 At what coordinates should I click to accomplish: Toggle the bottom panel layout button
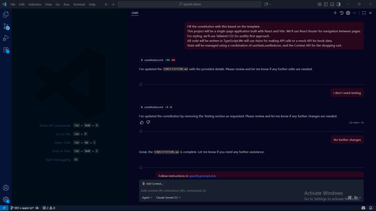click(332, 4)
